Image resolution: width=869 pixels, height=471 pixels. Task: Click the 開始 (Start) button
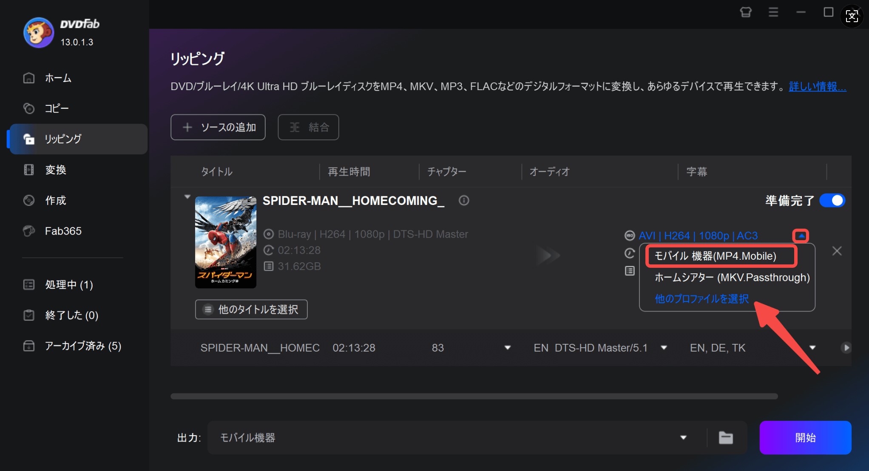tap(805, 438)
